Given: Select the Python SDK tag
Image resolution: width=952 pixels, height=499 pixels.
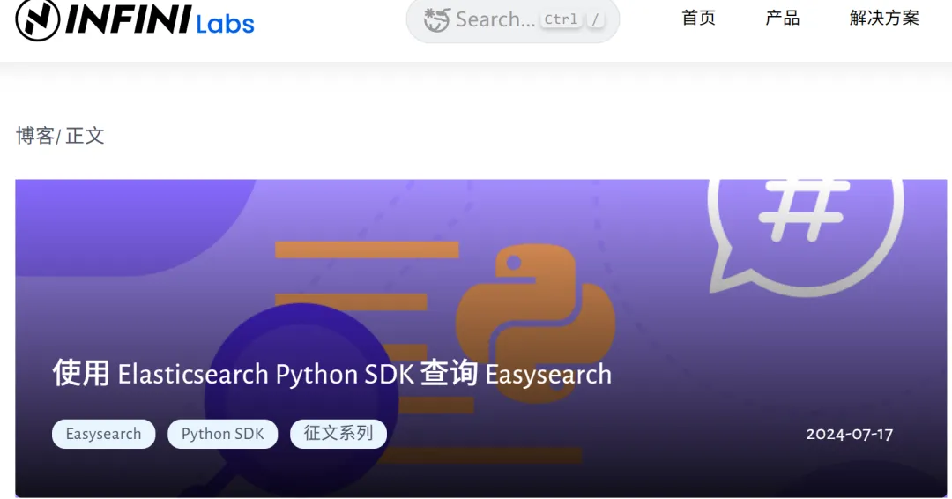Looking at the screenshot, I should click(x=223, y=434).
